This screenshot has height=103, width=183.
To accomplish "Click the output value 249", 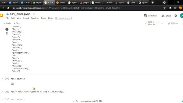I will [12, 84].
